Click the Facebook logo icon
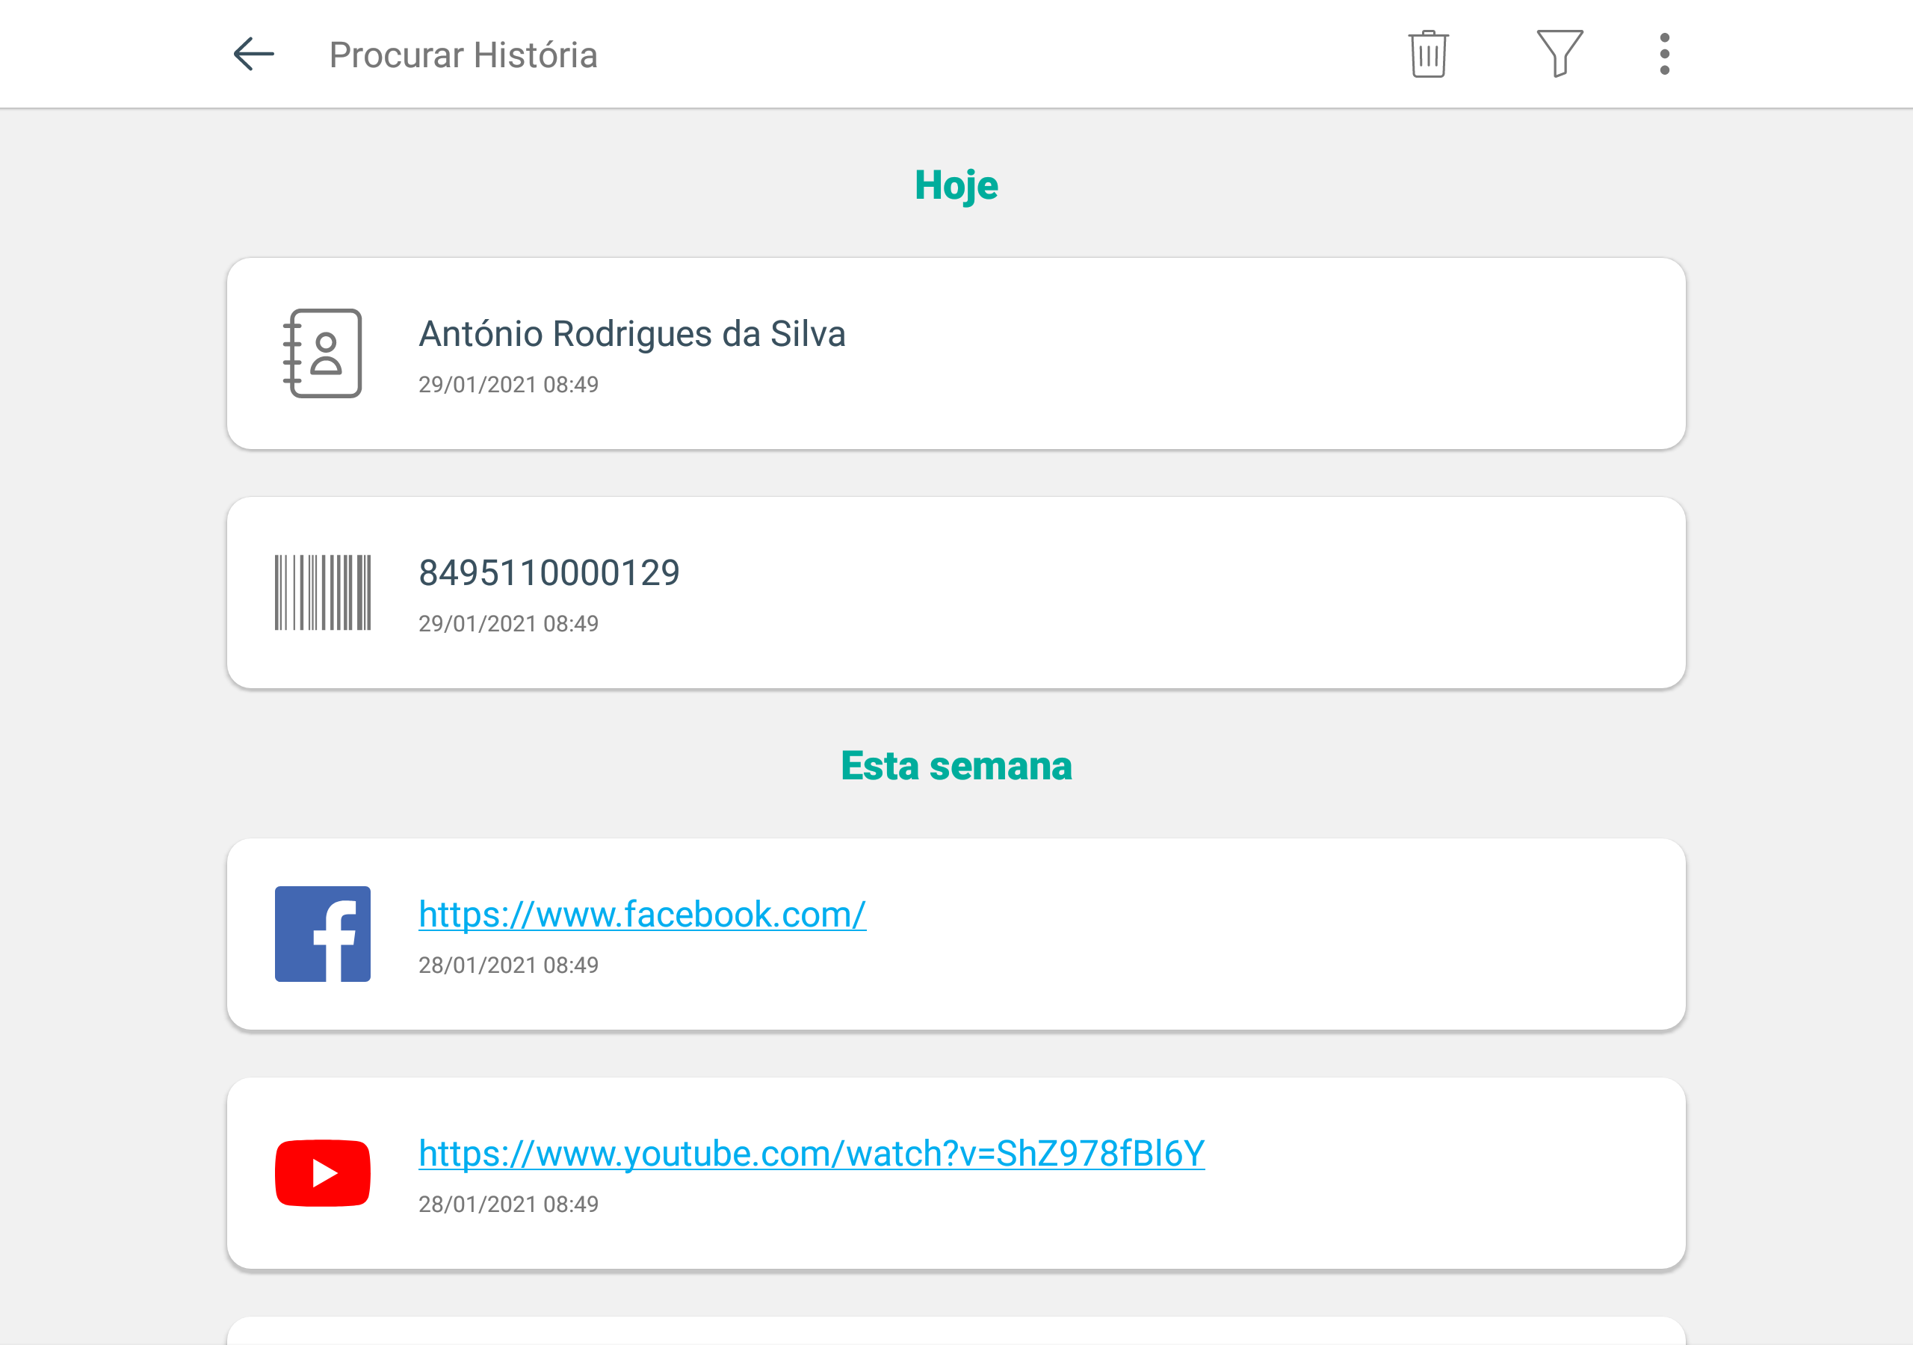 point(322,933)
